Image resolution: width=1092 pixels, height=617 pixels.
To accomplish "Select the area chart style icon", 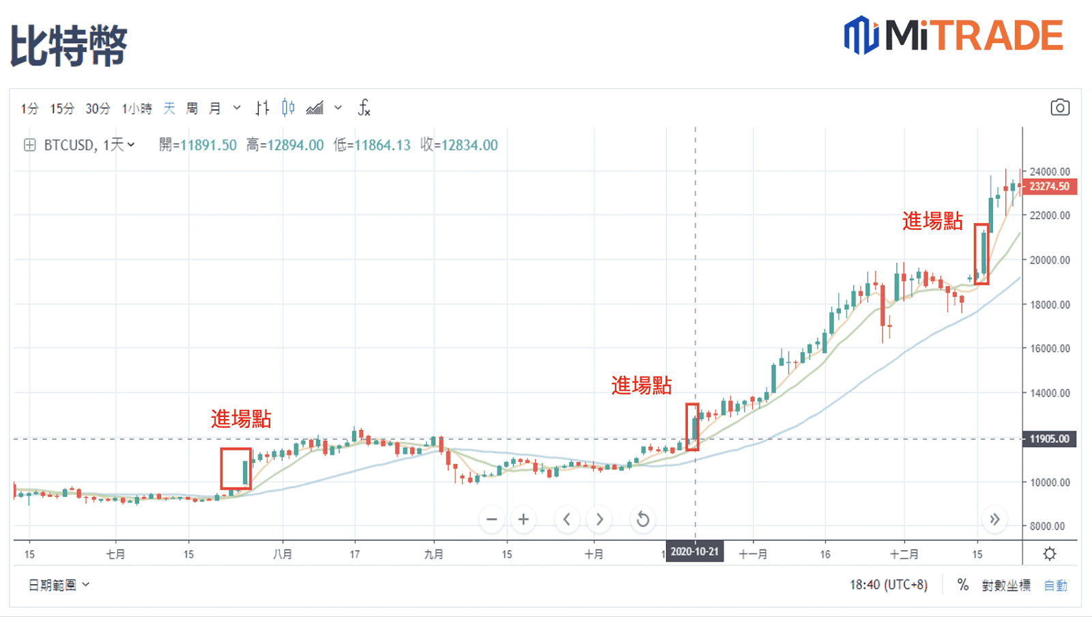I will [315, 108].
